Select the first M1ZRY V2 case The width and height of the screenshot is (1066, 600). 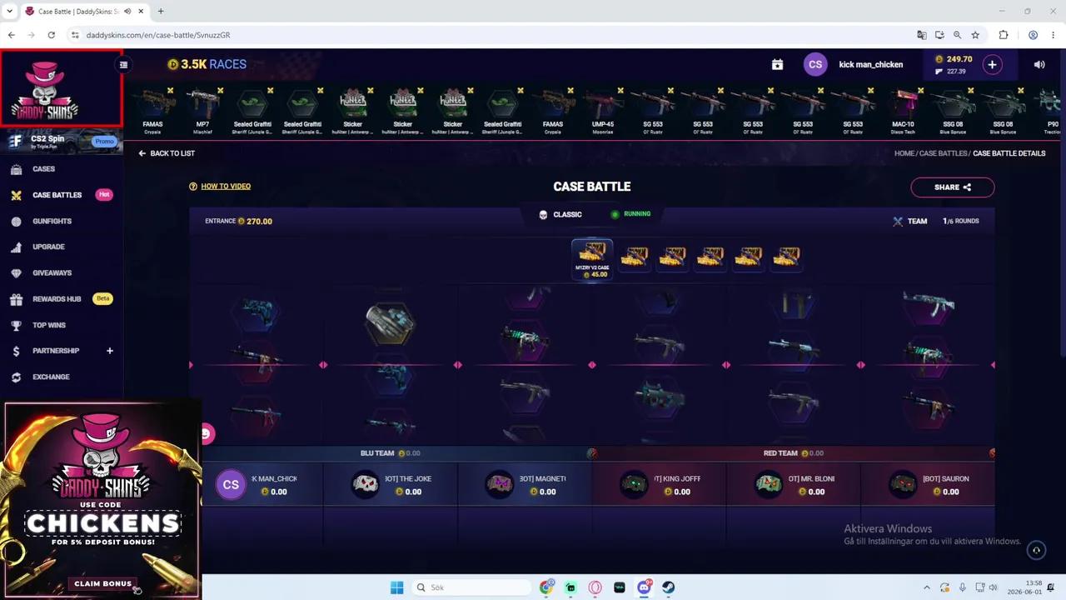pos(592,259)
